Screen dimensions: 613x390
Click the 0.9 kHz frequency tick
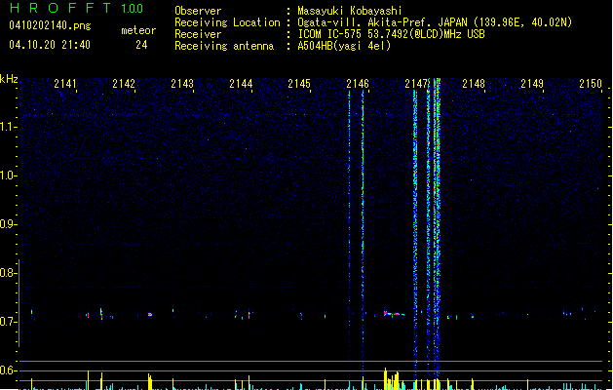point(8,224)
